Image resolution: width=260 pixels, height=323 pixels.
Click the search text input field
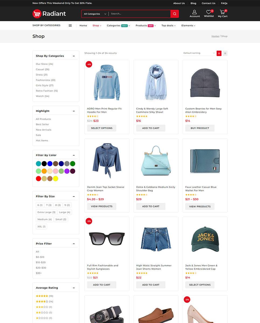point(140,14)
